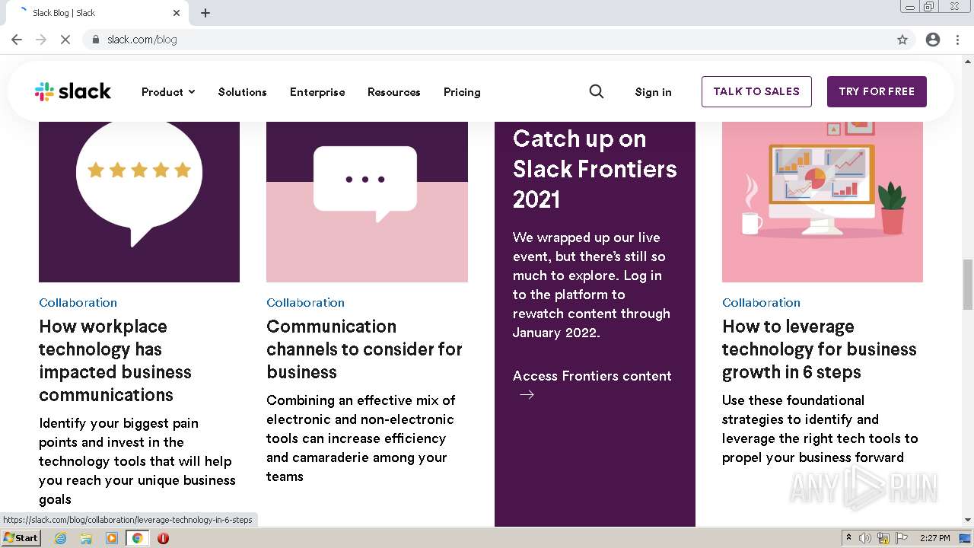Click Collaboration above How to leverage technology
974x548 pixels.
click(x=761, y=302)
